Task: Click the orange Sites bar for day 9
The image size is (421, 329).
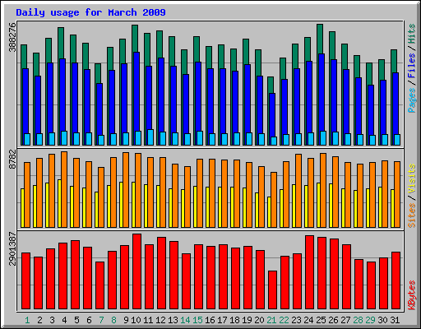Action: click(x=126, y=190)
